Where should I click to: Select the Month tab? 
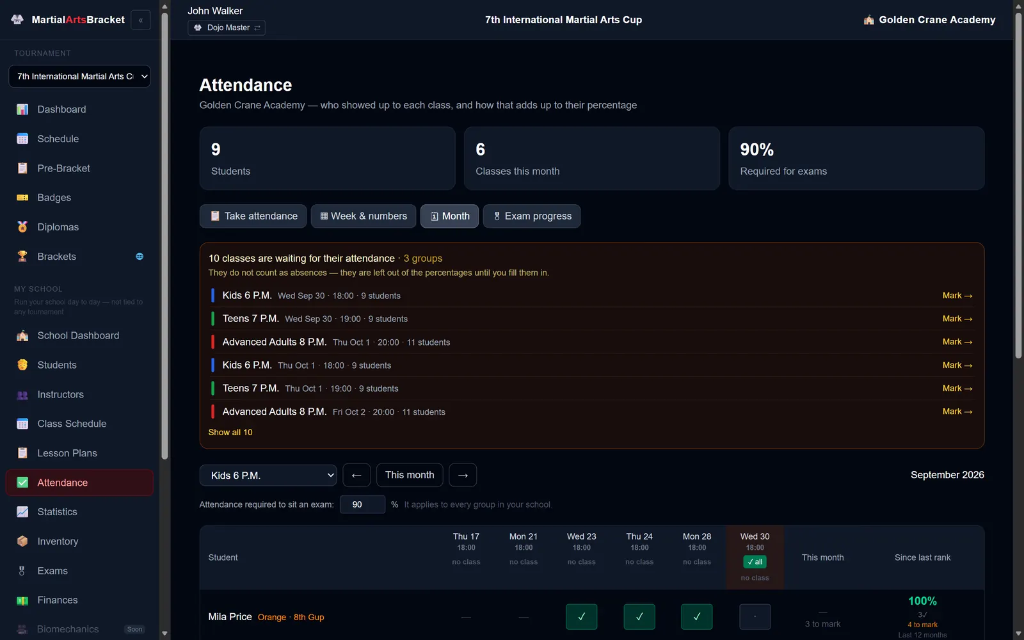pyautogui.click(x=449, y=216)
